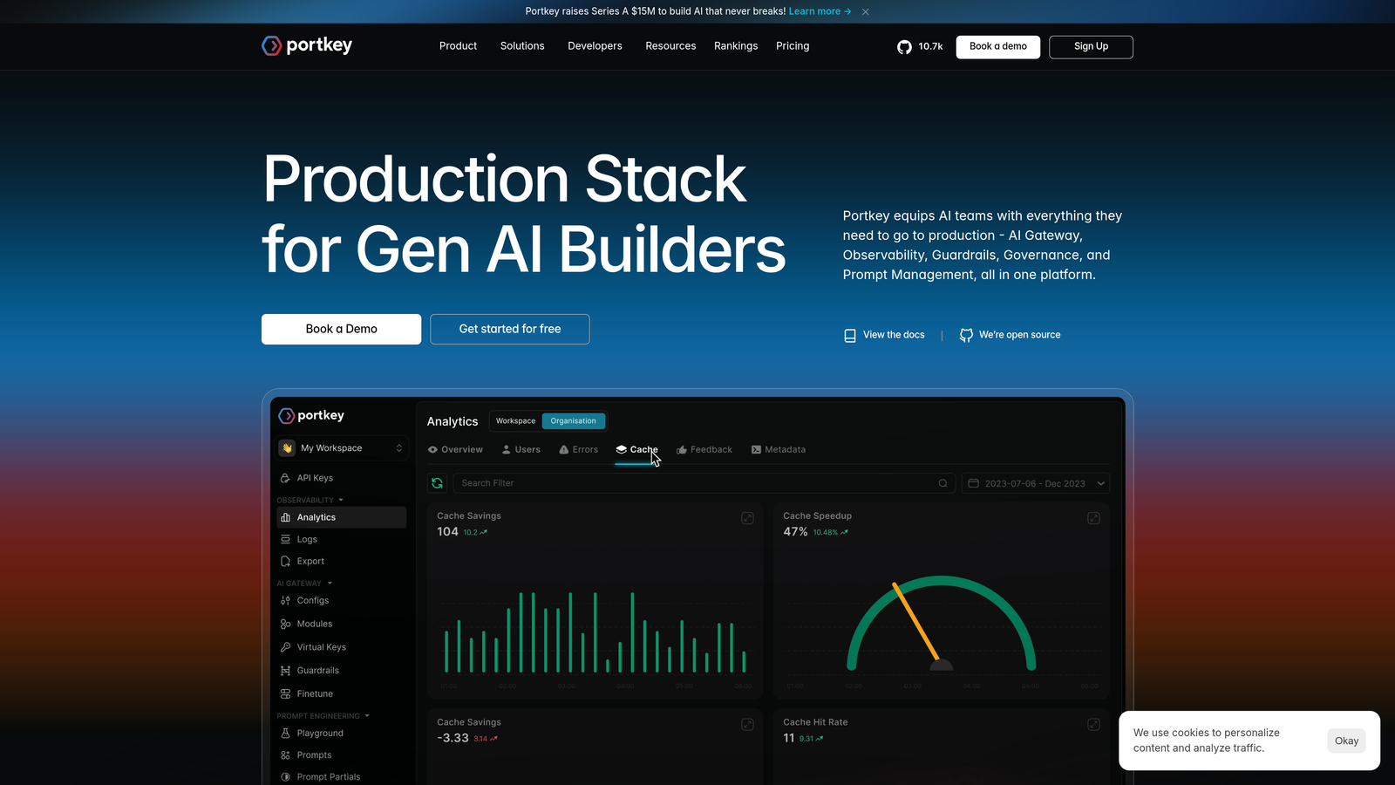The image size is (1395, 785).
Task: Click the Prompts icon
Action: (x=286, y=754)
